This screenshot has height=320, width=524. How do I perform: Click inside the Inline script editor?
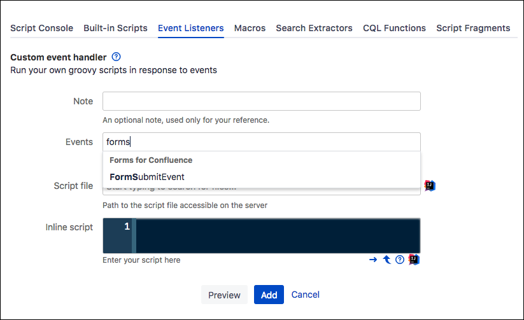pyautogui.click(x=278, y=235)
